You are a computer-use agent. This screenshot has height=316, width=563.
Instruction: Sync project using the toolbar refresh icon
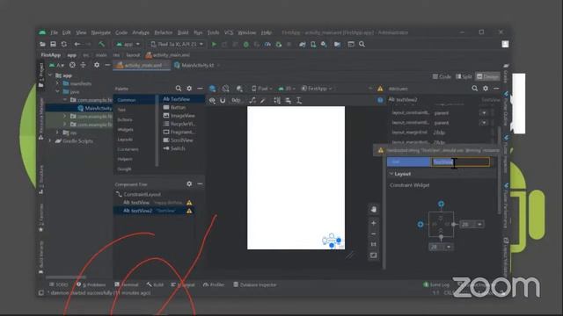[x=64, y=44]
